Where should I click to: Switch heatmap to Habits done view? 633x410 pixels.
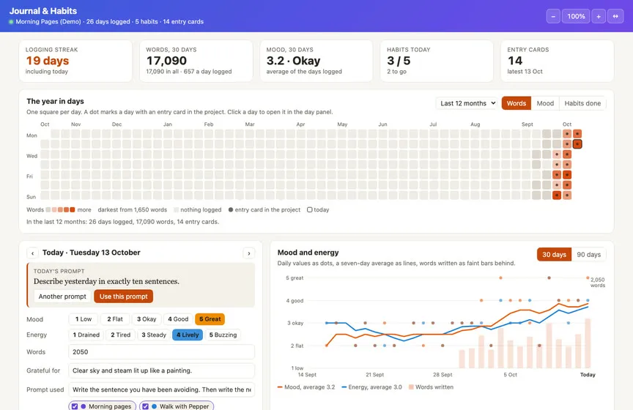(582, 103)
